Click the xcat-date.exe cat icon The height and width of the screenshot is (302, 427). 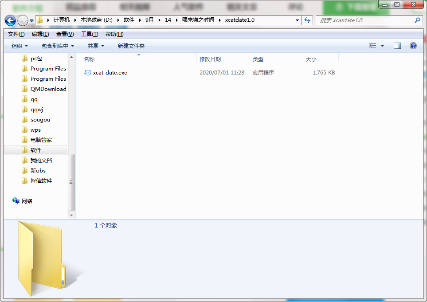(x=87, y=72)
